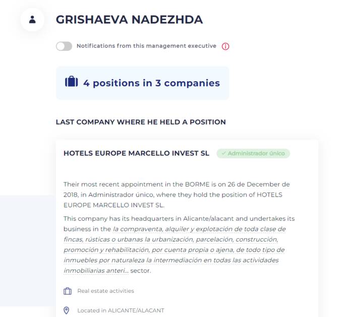Click the checkmark in Administrador único badge
Screen dimensions: 343x317
coord(223,153)
